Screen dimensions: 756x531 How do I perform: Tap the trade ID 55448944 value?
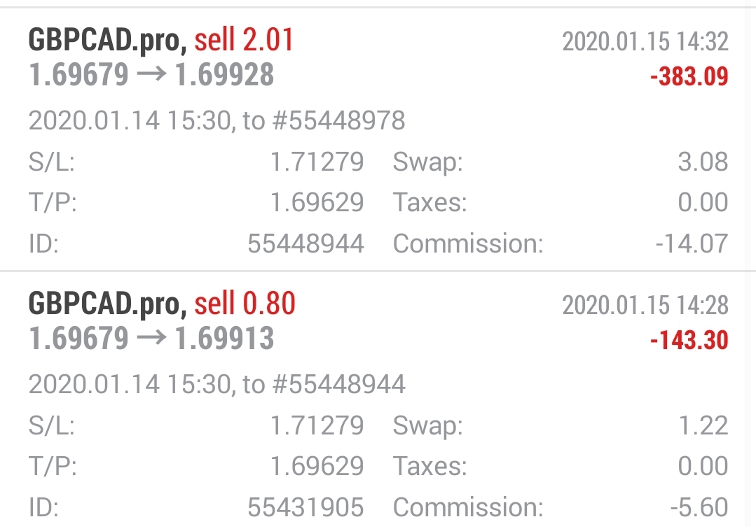point(305,243)
